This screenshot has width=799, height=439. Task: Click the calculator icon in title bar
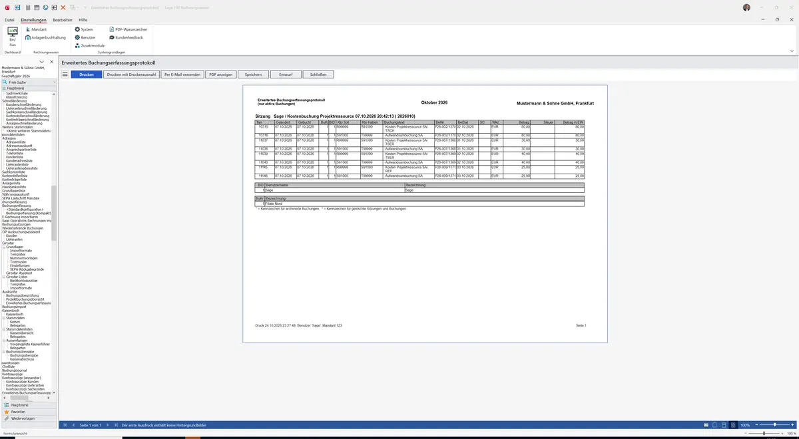27,7
